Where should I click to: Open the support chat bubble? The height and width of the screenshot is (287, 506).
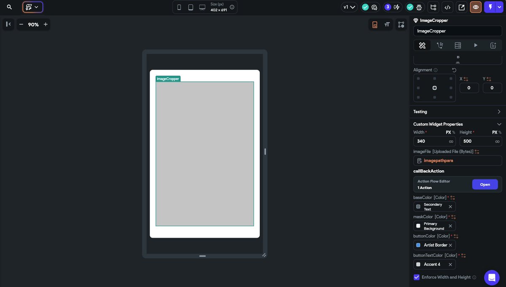point(492,278)
